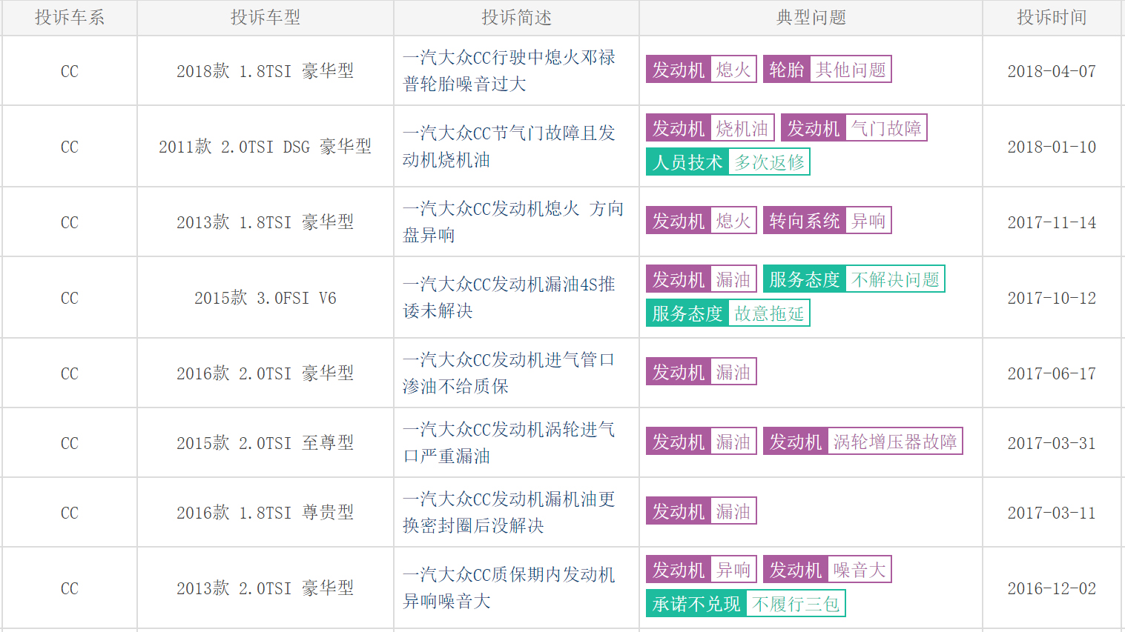Click CC series in 2016-12-02 row
1125x632 pixels.
(70, 589)
